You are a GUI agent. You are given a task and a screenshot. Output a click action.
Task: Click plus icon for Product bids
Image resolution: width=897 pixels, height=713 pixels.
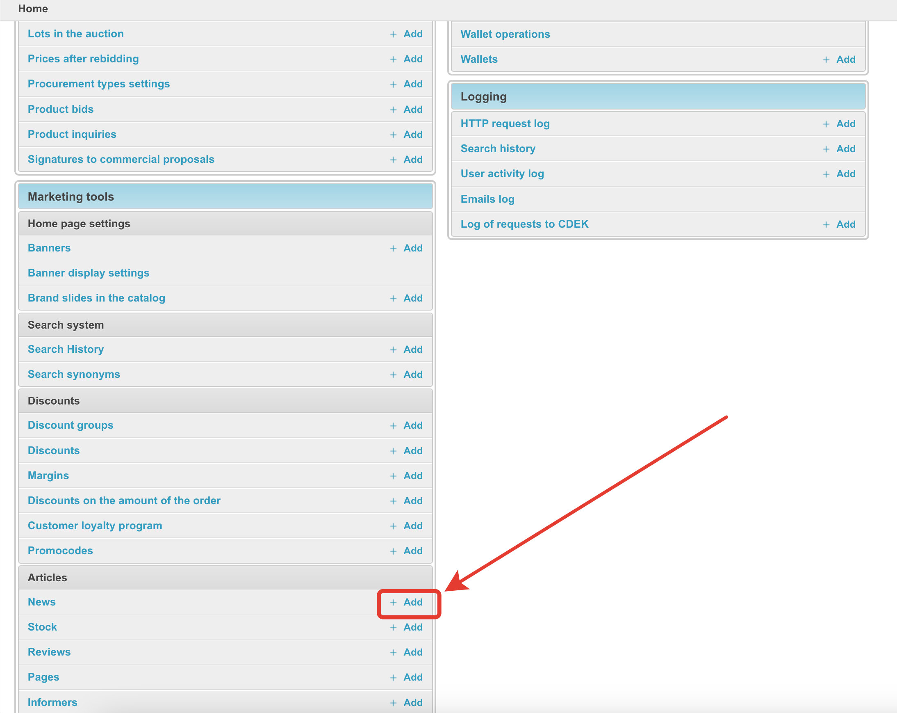tap(393, 110)
